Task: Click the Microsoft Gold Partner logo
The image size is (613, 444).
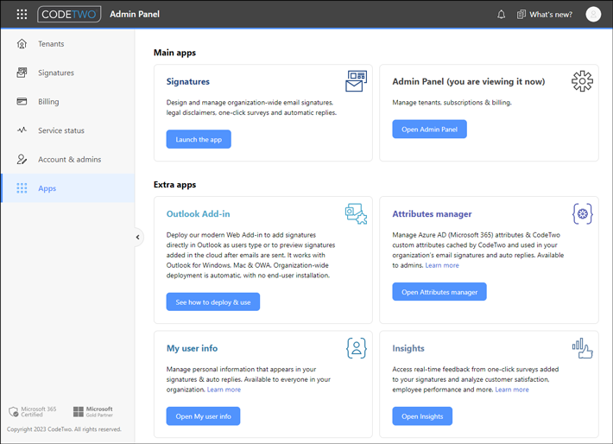Action: (93, 411)
